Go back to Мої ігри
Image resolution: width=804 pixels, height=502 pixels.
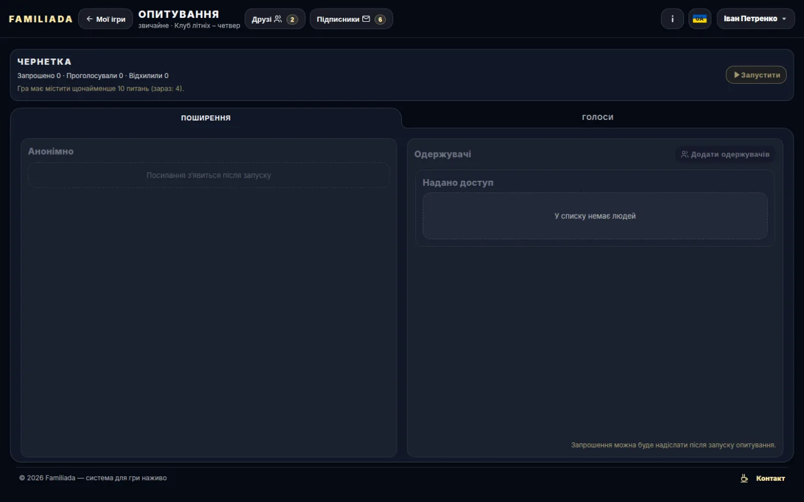106,19
